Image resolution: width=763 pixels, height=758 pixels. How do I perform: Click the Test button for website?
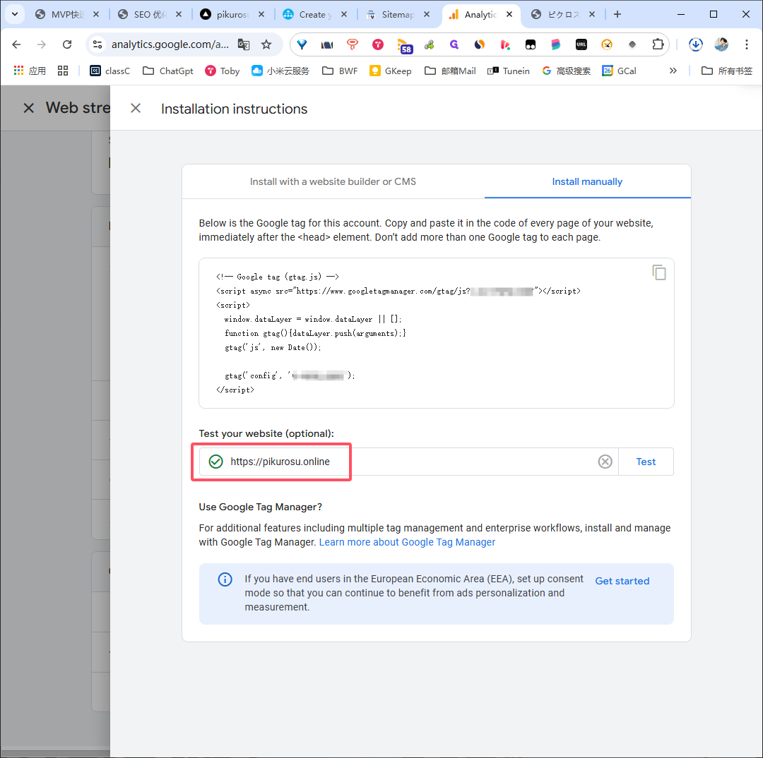(x=646, y=462)
